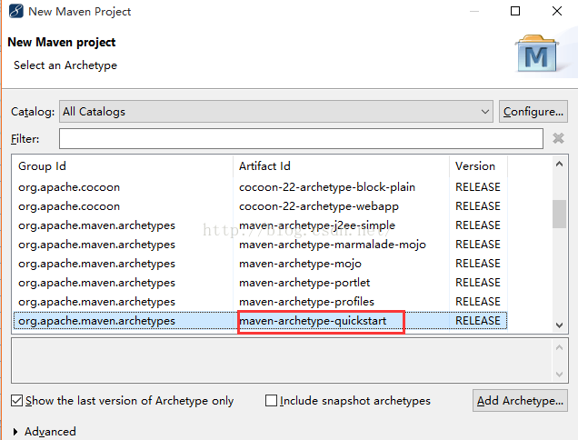
Task: Maximize the New Maven Project window
Action: [x=515, y=11]
